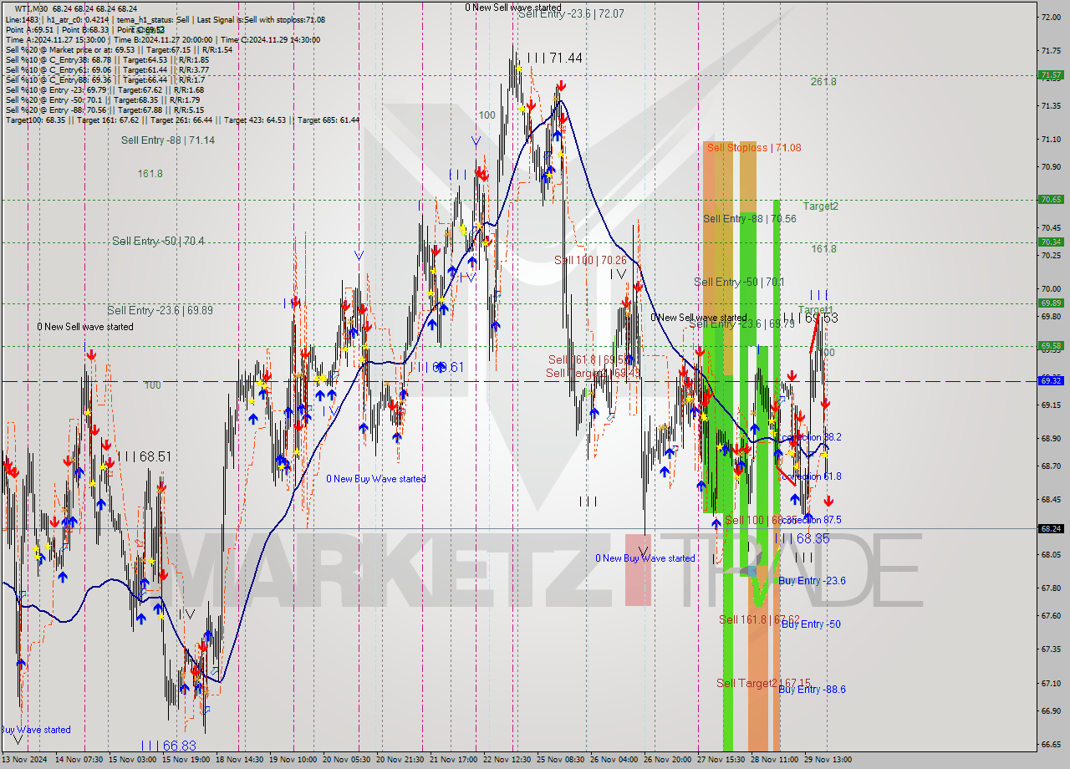Viewport: 1070px width, 769px height.
Task: Select the 'Sell Entry -23.6 | 72.07' label
Action: [571, 14]
